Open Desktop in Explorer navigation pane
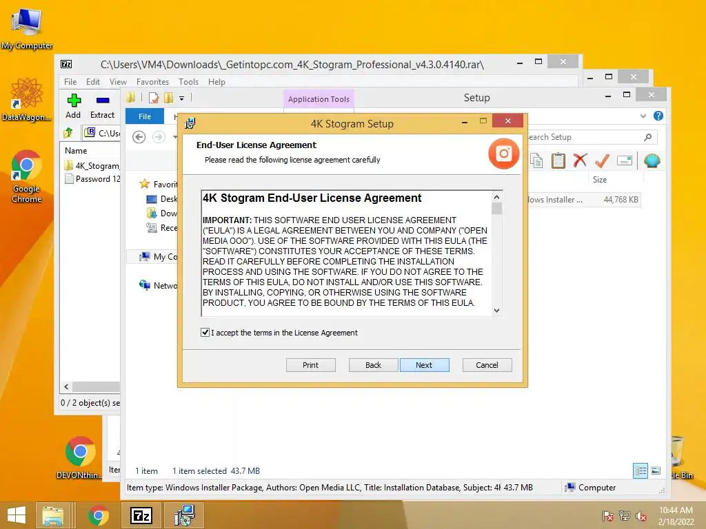This screenshot has height=529, width=706. click(x=162, y=199)
